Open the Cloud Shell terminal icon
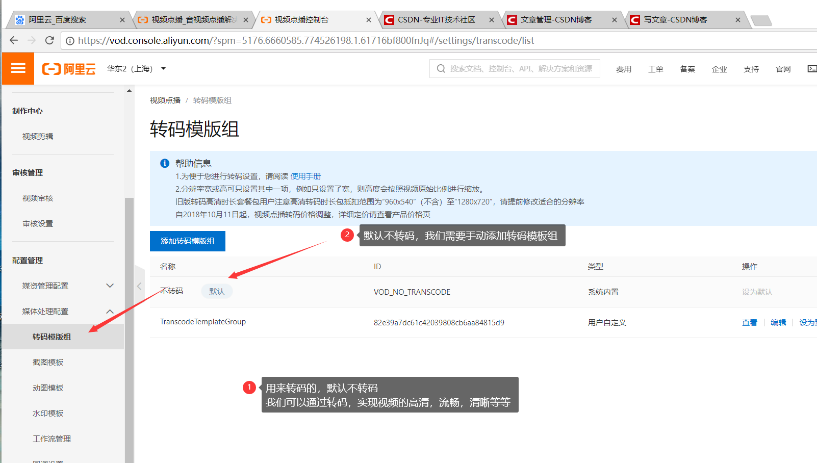Screen dimensions: 817x463 coord(811,68)
